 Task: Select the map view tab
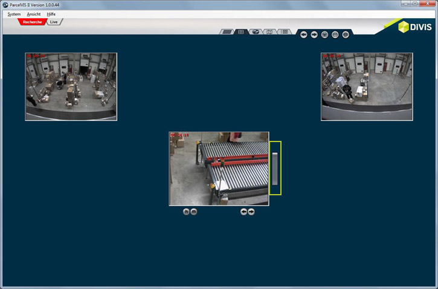coord(269,32)
